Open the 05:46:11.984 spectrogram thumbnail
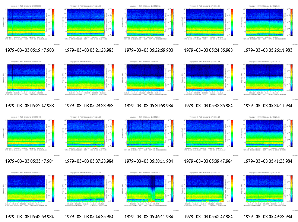 click(149, 191)
